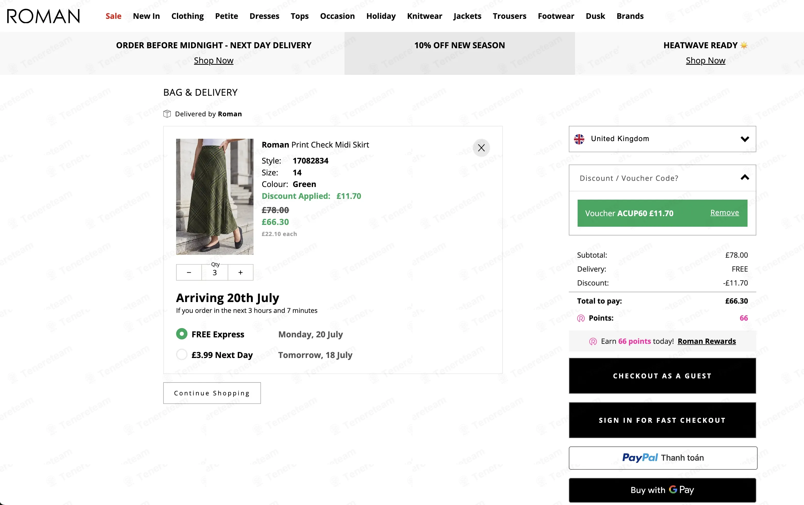This screenshot has width=804, height=505.
Task: Click the Total to pay amount £66.30
Action: click(x=736, y=301)
